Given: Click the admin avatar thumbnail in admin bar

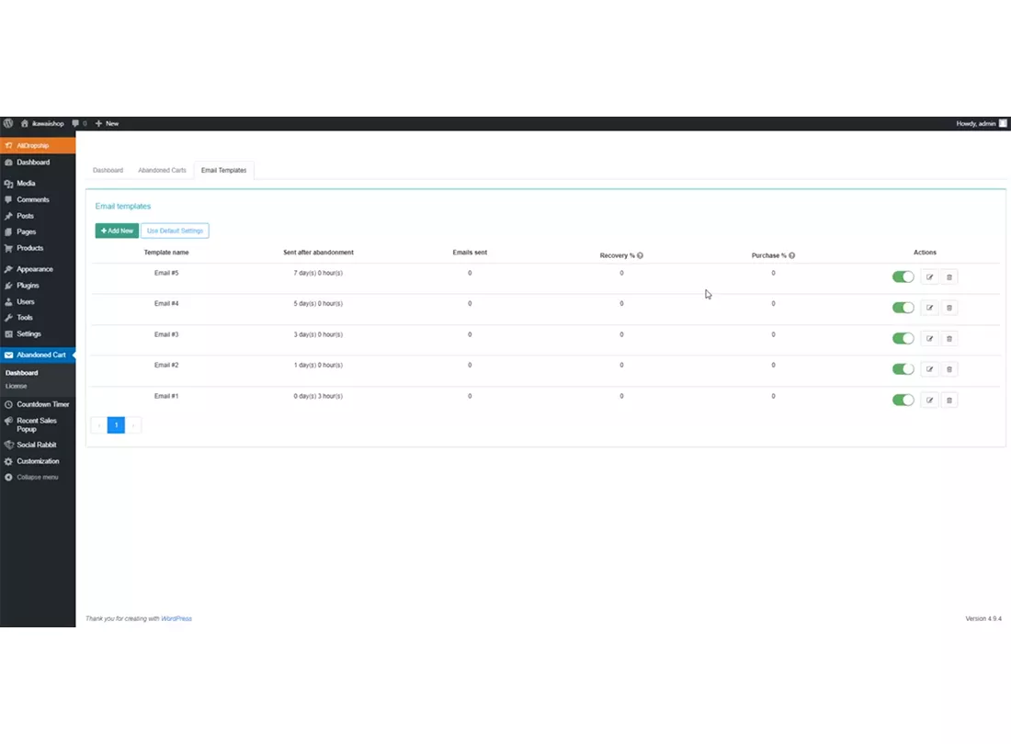Looking at the screenshot, I should click(1003, 123).
